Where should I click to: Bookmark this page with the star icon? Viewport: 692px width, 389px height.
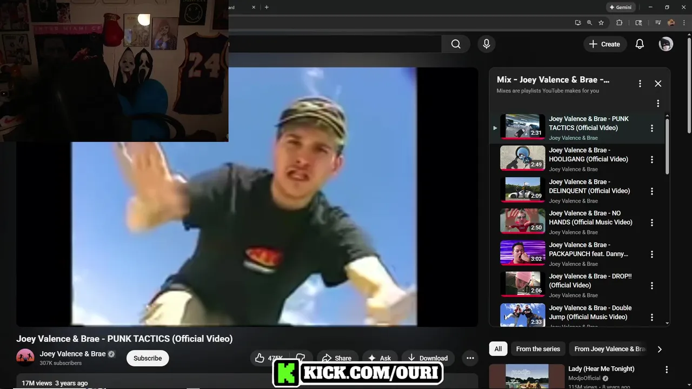tap(601, 23)
